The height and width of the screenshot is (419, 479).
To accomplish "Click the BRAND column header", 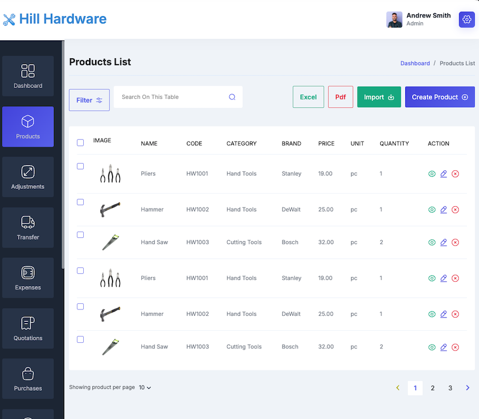I will click(292, 143).
